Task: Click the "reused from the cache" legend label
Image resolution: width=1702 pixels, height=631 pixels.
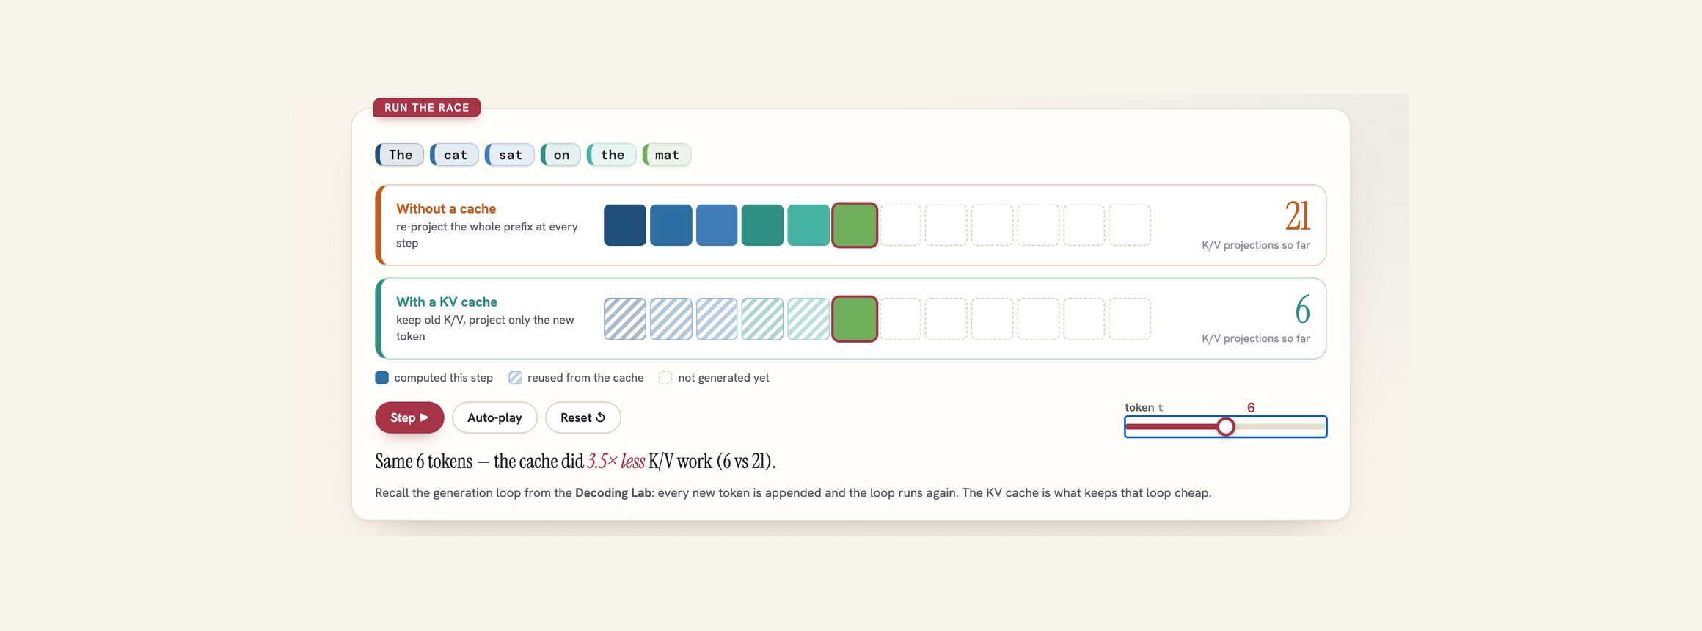Action: coord(585,378)
